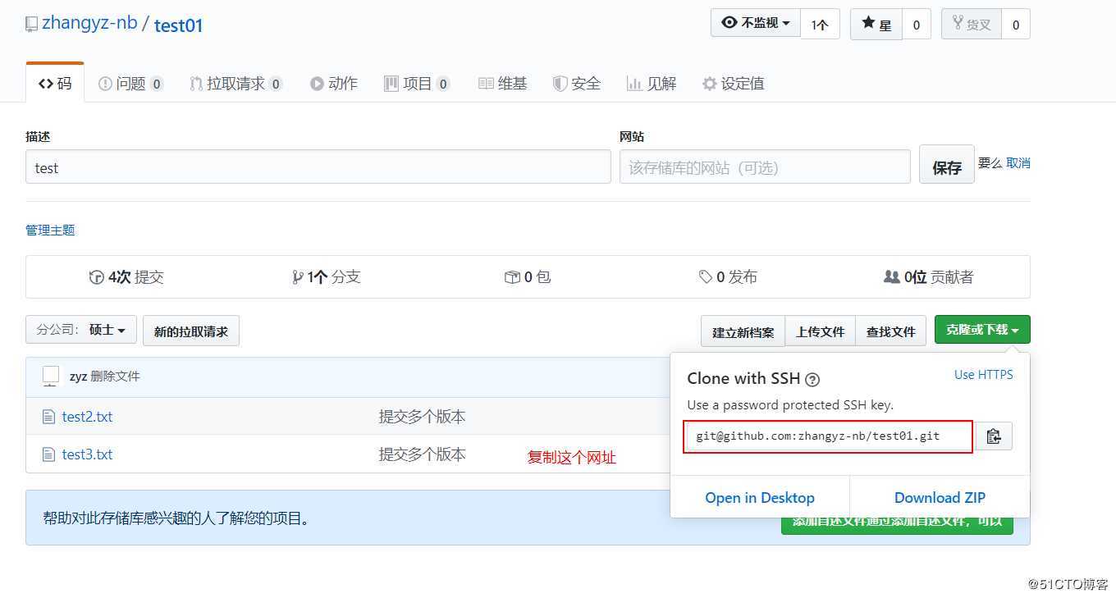Click the watcher count 1个
This screenshot has height=598, width=1116.
tap(820, 25)
